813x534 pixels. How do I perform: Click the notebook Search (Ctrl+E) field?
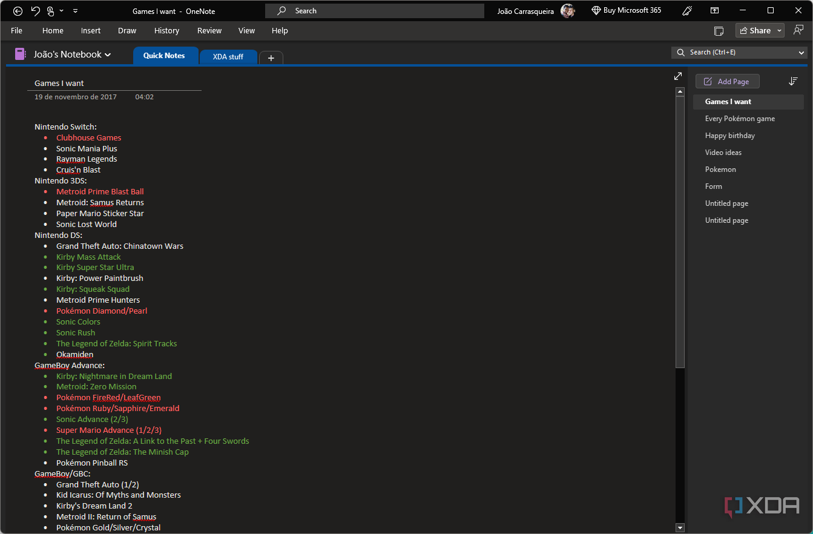pyautogui.click(x=739, y=53)
